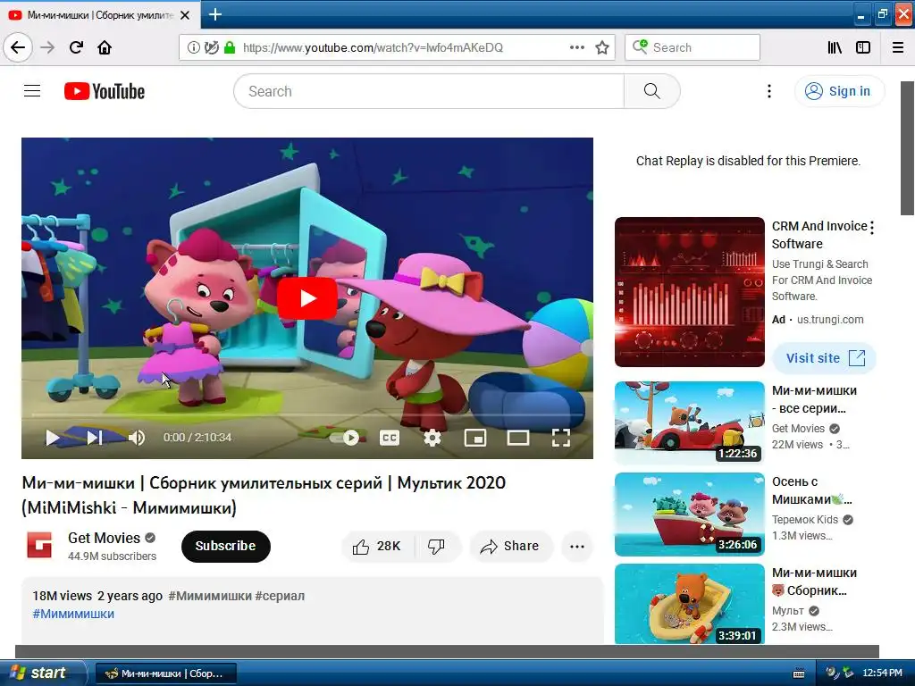Open the 3:39:01 Сборник video thumbnail
The image size is (915, 686).
[689, 604]
